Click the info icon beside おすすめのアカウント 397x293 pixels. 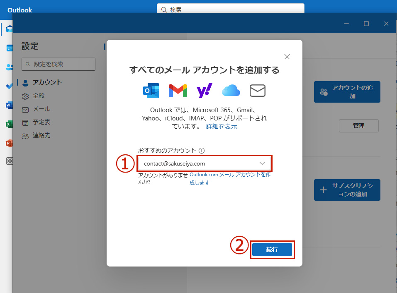coord(202,151)
